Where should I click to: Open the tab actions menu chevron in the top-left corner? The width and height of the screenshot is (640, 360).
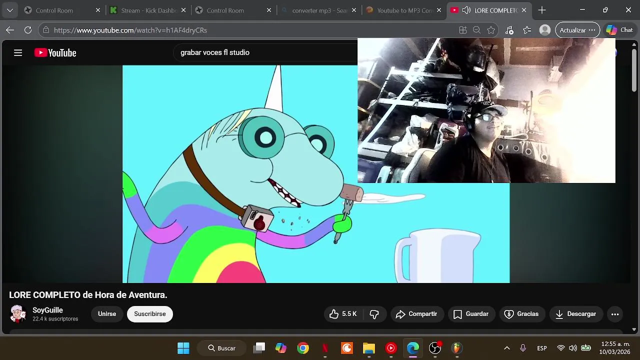pyautogui.click(x=10, y=10)
